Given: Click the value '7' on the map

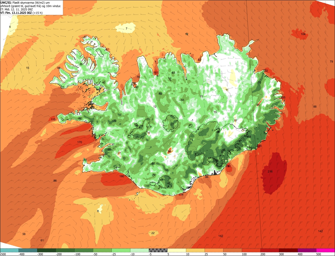Looking at the screenshot, I should 126,29.
